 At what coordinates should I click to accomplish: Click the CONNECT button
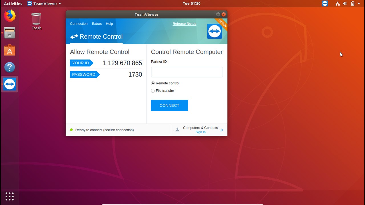point(169,105)
